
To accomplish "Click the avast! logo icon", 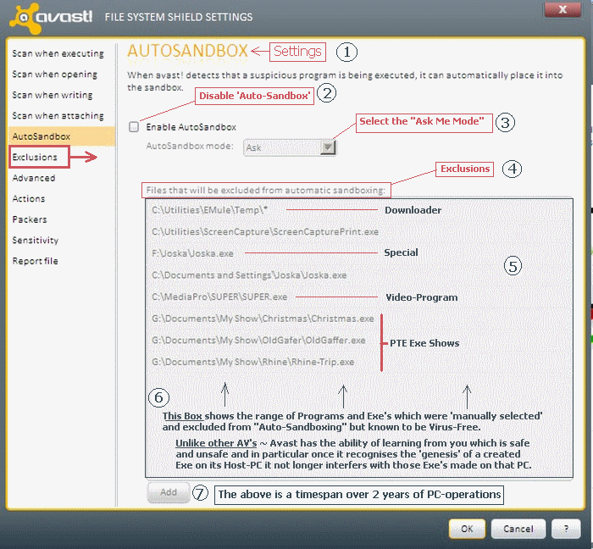I will point(25,18).
